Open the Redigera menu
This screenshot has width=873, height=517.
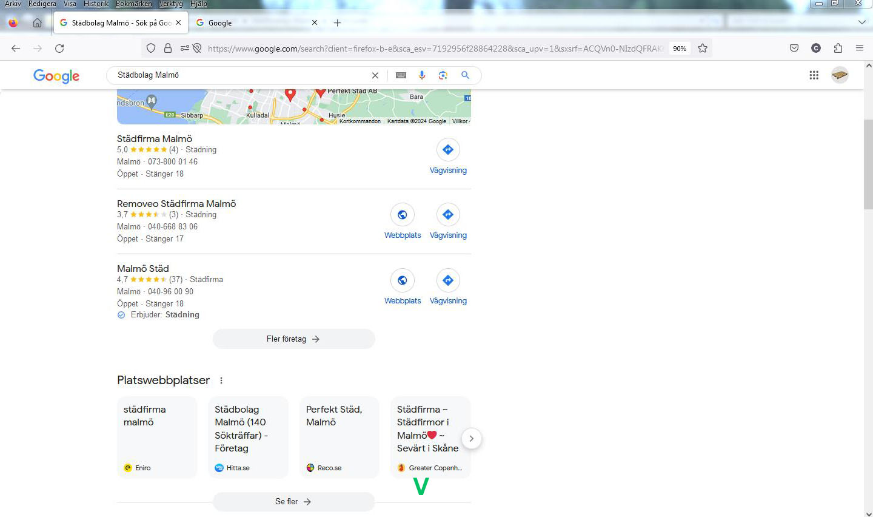(x=42, y=4)
